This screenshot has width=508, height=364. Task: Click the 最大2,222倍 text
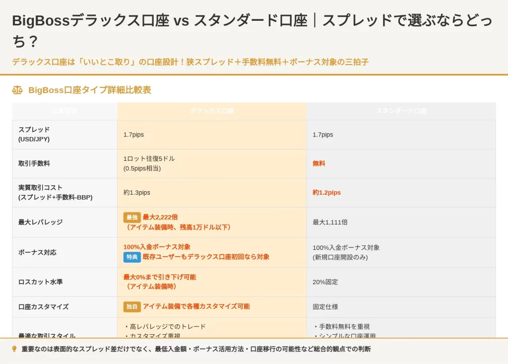coord(160,218)
